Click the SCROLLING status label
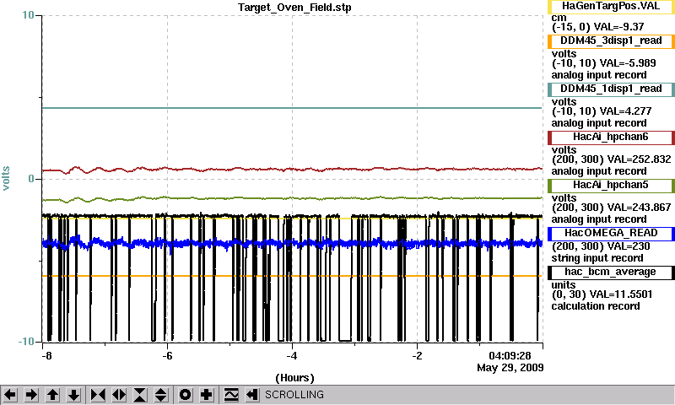This screenshot has height=405, width=675. pyautogui.click(x=294, y=395)
